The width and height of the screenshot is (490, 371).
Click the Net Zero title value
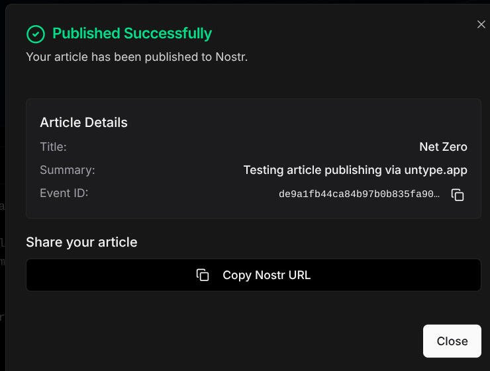point(443,147)
